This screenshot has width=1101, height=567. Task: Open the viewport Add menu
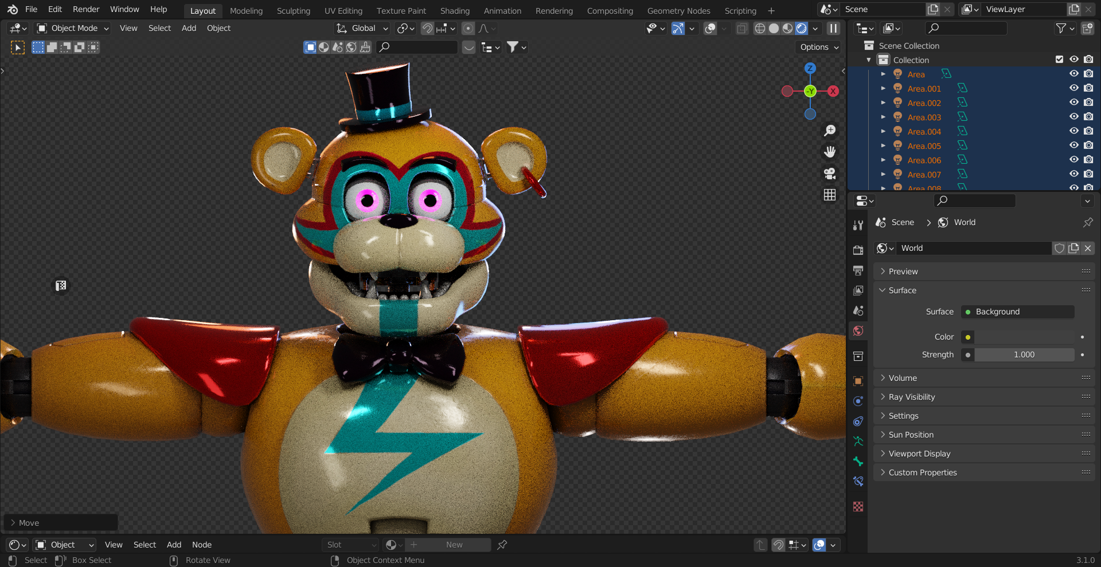[189, 28]
